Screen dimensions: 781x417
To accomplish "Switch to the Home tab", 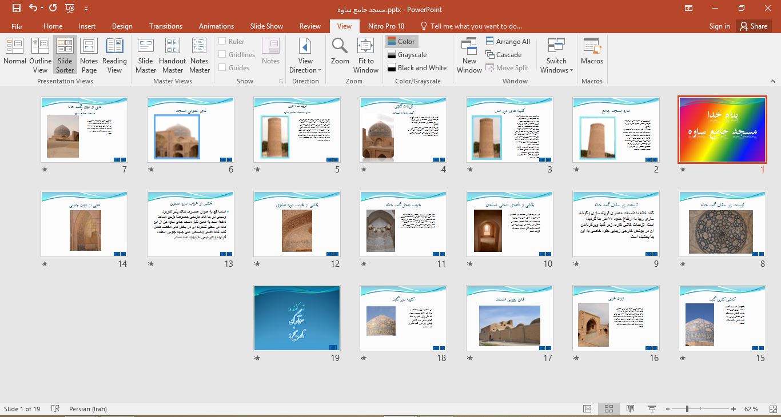I will [x=53, y=26].
